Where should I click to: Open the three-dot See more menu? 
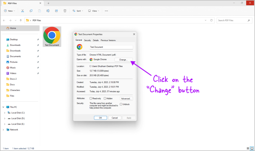tap(106, 11)
